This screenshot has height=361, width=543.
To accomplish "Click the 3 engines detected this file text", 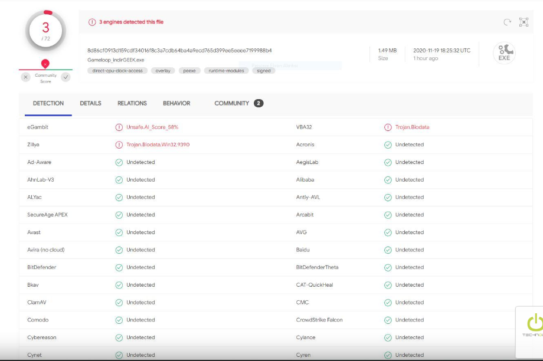I will pos(131,22).
